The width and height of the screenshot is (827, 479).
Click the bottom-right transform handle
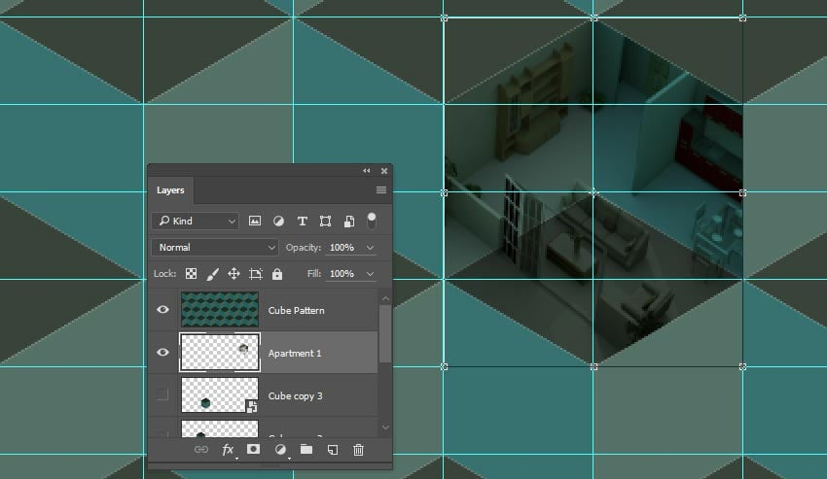point(742,366)
